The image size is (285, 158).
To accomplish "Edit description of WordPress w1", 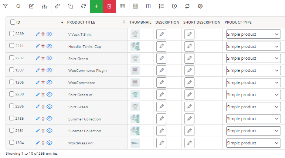I will (161, 143).
